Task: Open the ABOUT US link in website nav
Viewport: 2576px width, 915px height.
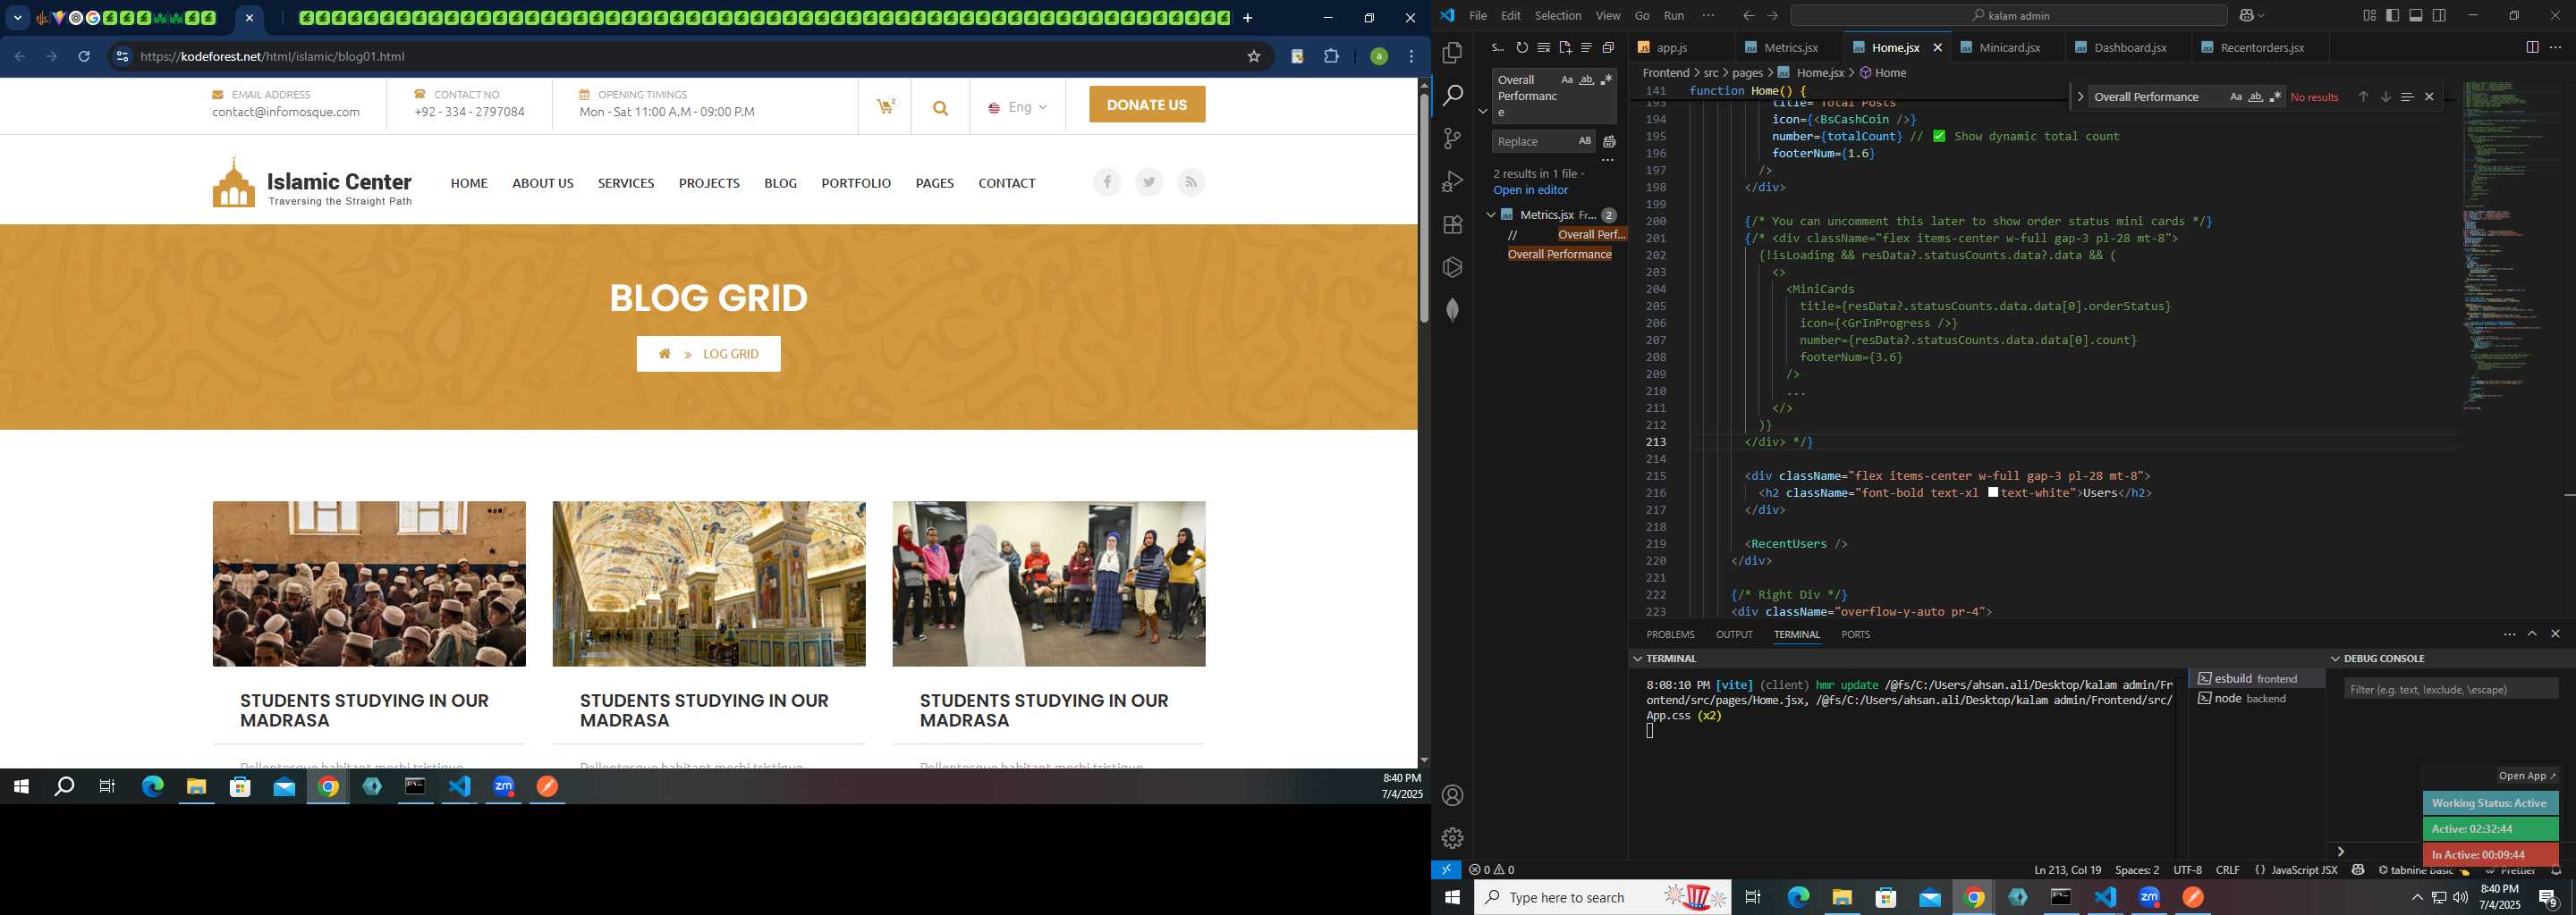Action: click(x=542, y=184)
